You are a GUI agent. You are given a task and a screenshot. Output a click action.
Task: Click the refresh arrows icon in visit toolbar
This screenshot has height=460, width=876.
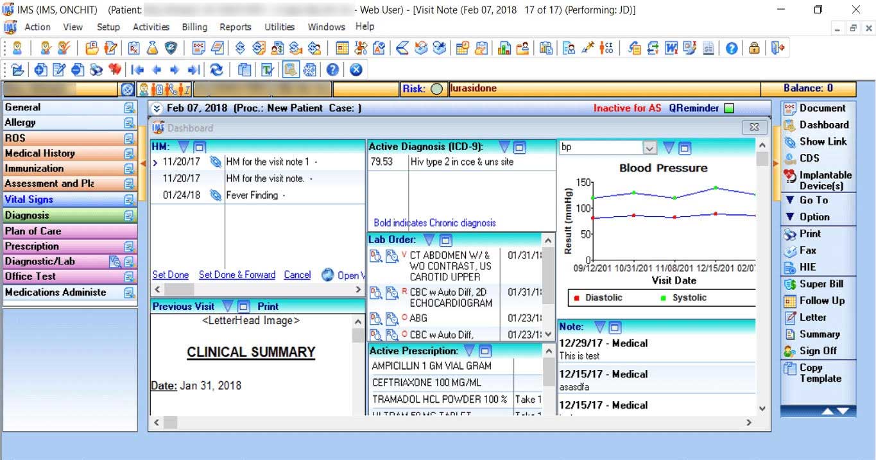click(x=216, y=70)
